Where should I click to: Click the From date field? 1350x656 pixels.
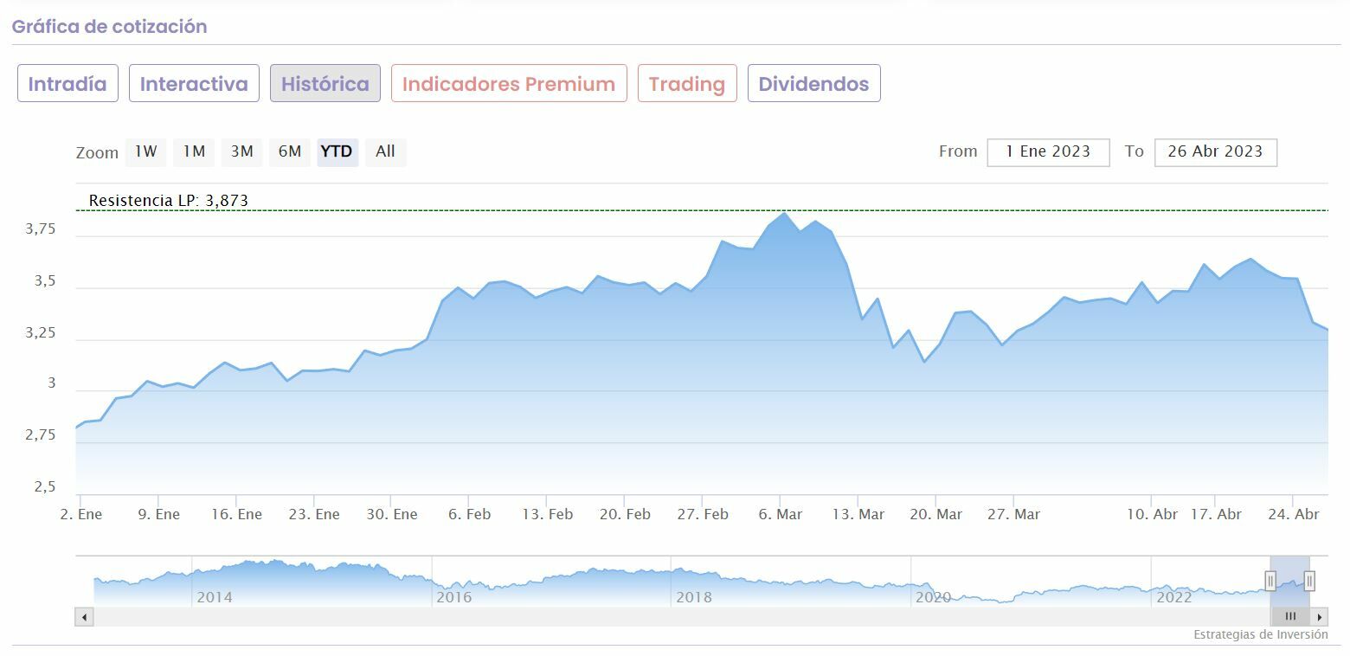pos(1048,151)
